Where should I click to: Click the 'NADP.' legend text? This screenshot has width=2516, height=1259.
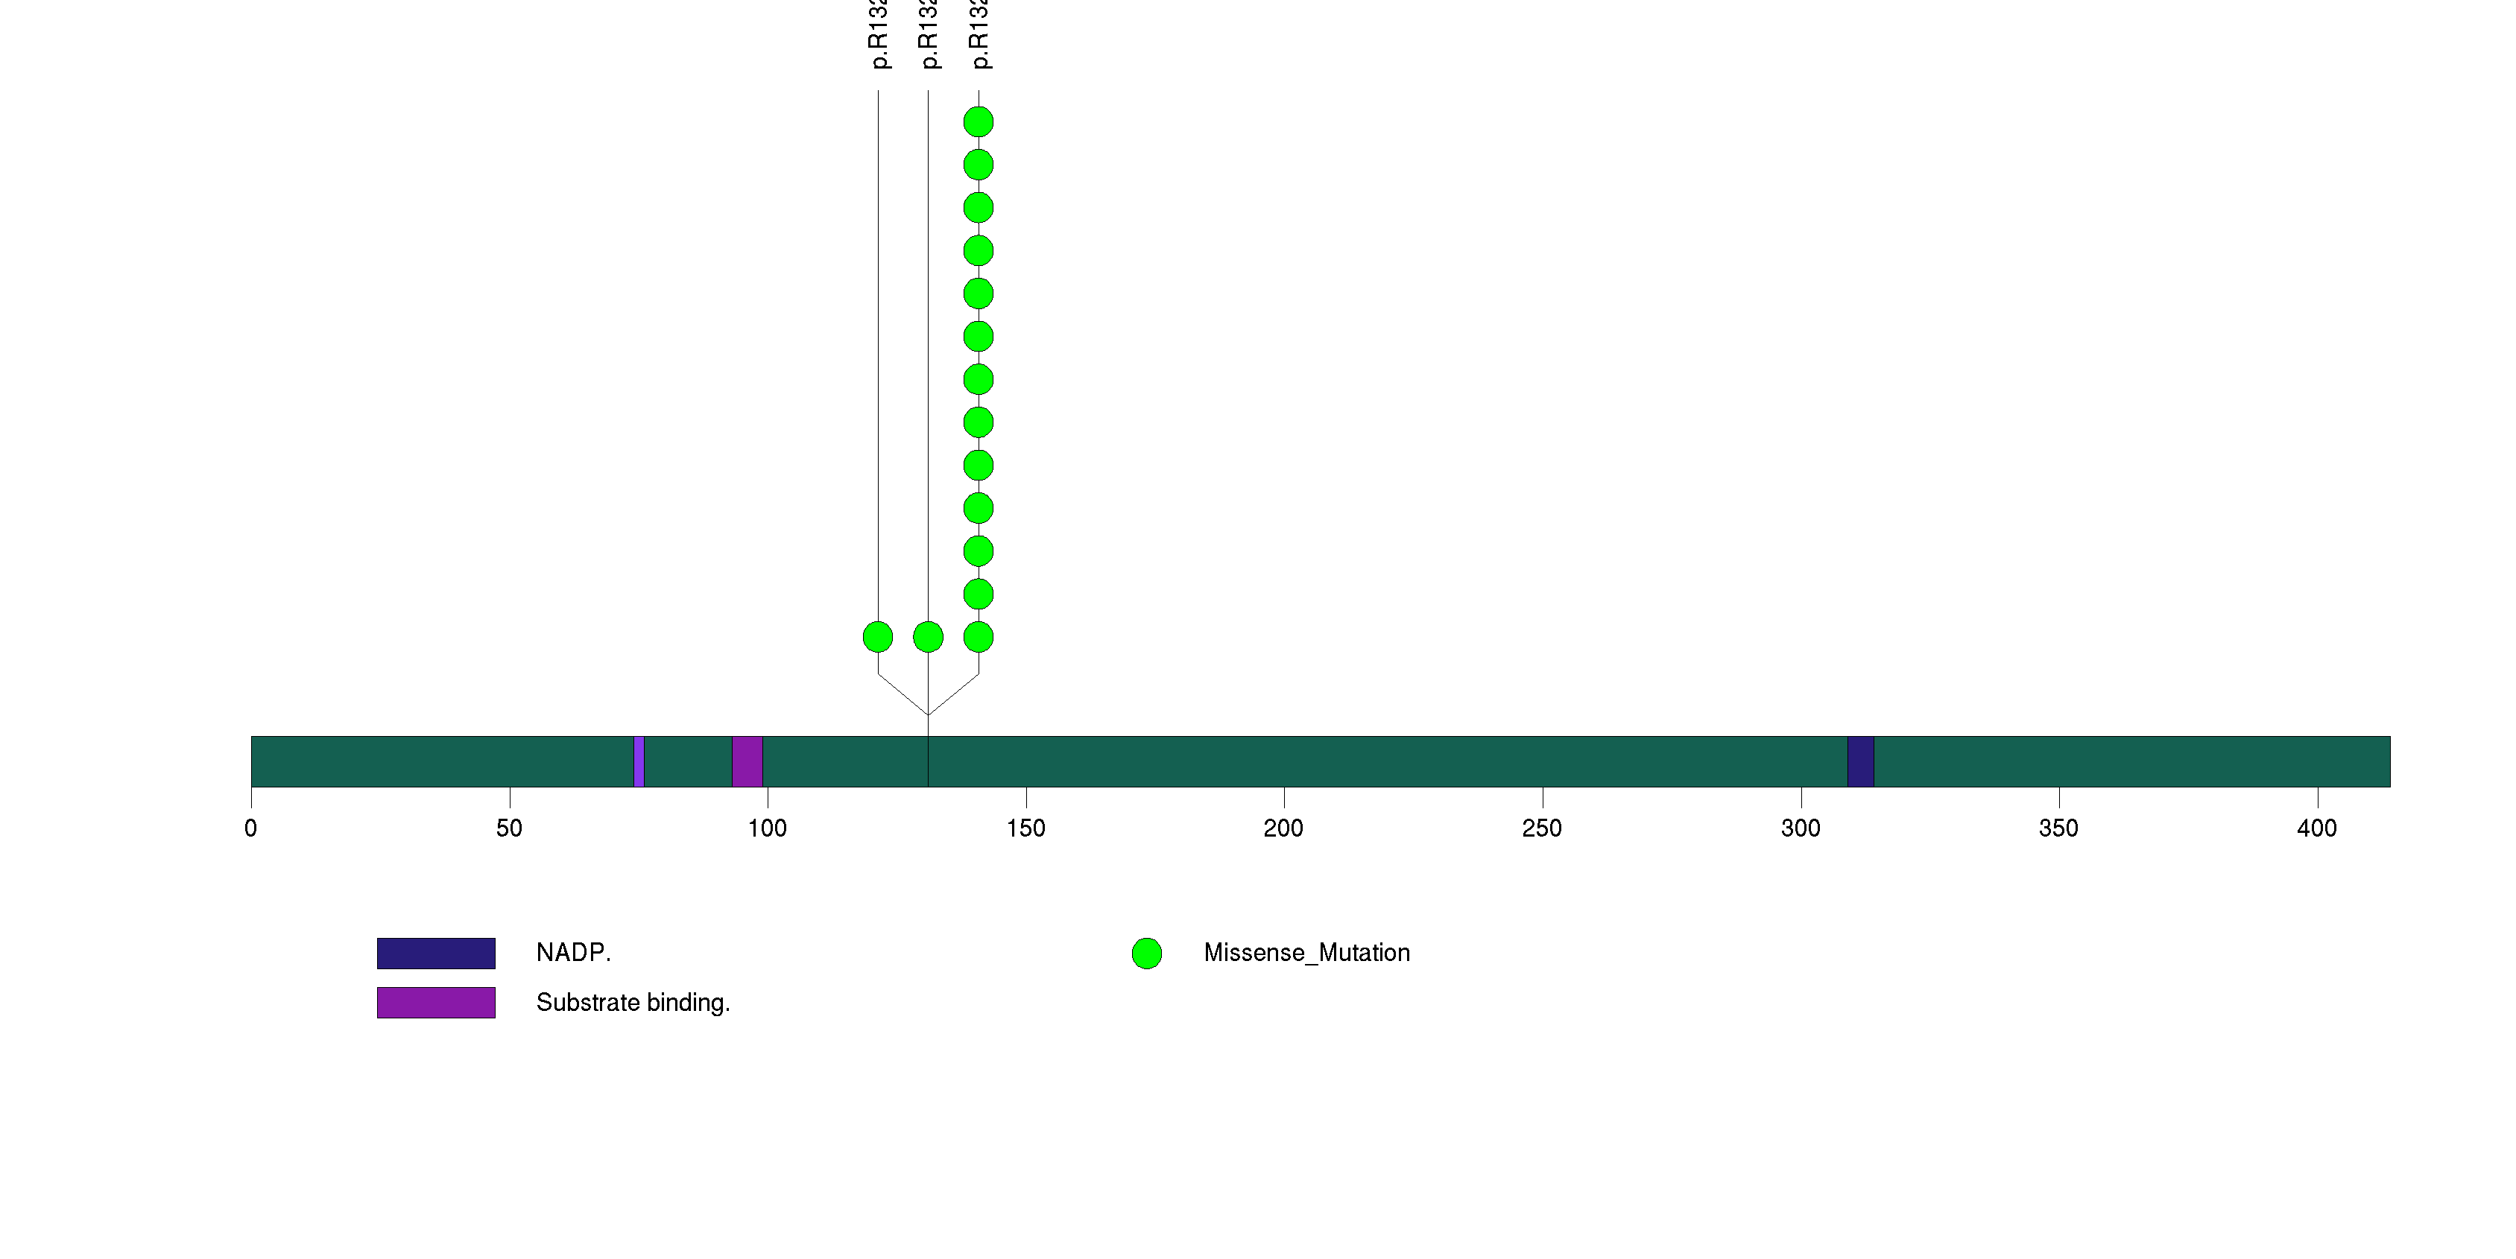click(x=573, y=953)
